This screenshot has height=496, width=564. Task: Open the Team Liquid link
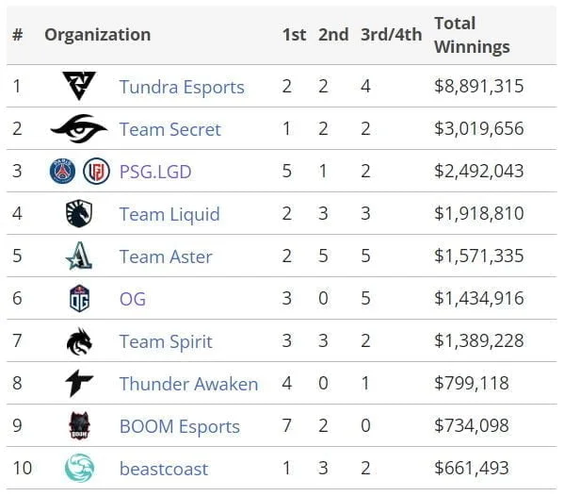click(x=169, y=214)
